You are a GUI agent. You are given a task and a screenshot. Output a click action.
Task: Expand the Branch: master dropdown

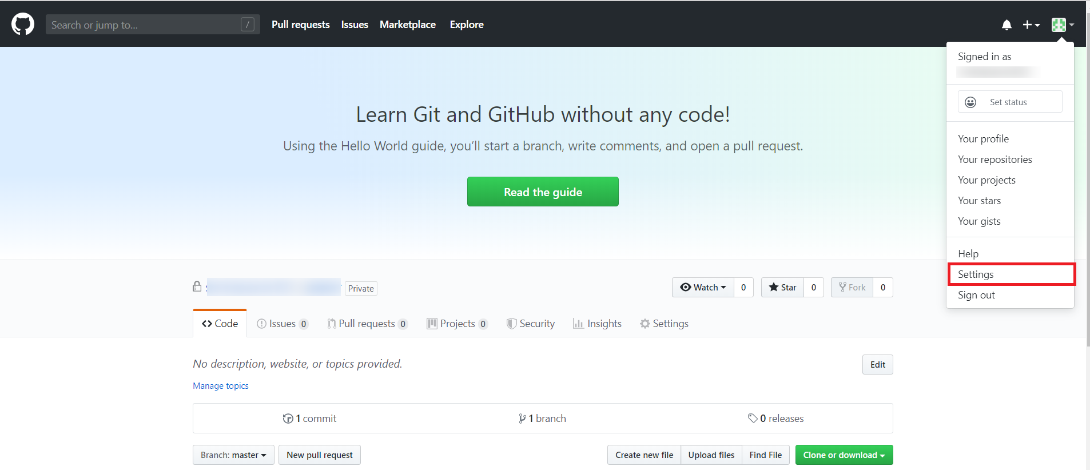pyautogui.click(x=233, y=455)
